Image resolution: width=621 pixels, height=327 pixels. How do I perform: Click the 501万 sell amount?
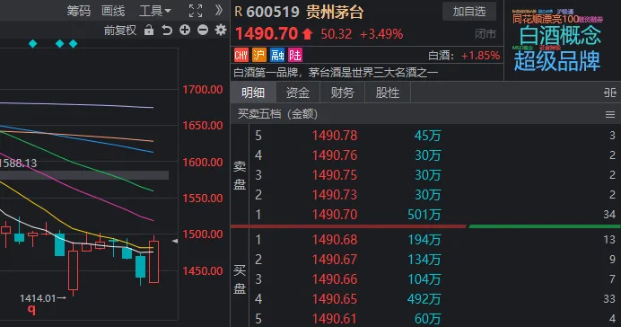pos(424,215)
